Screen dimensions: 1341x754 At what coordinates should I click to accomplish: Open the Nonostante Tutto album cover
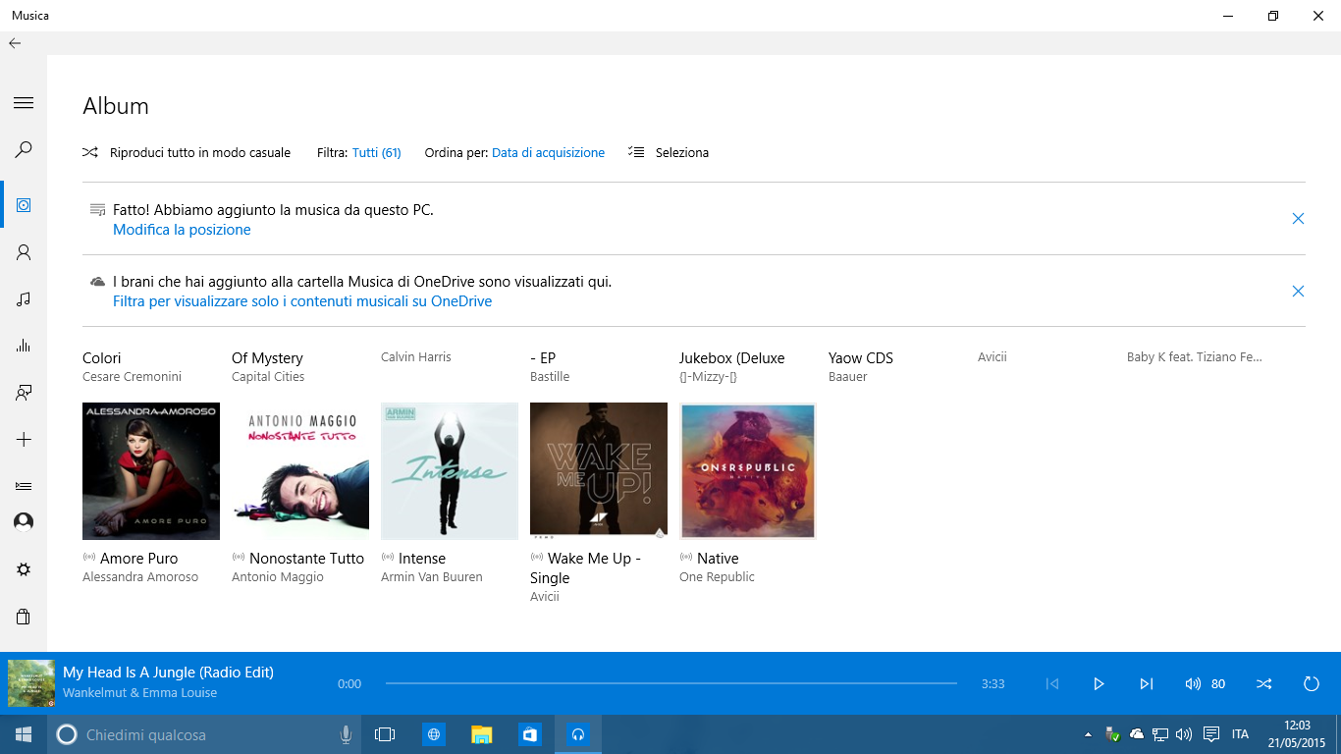300,471
